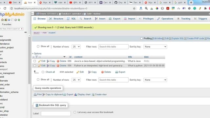Screen dimensions: 210x118
Task: Click the Adobe Acrobat extension icon
Action: (x=168, y=9)
